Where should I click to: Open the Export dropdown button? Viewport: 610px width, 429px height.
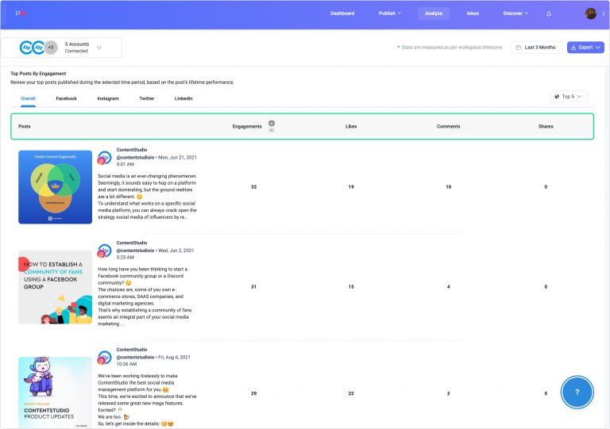pos(585,48)
